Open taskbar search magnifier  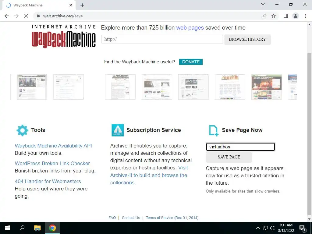tap(22, 228)
